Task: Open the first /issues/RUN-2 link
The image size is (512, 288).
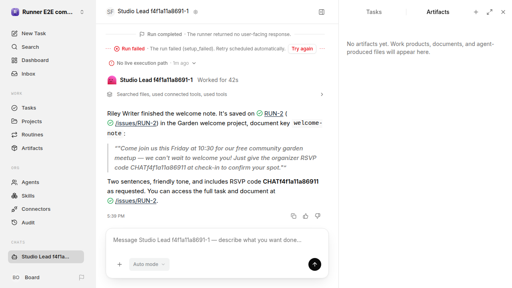Action: 136,123
